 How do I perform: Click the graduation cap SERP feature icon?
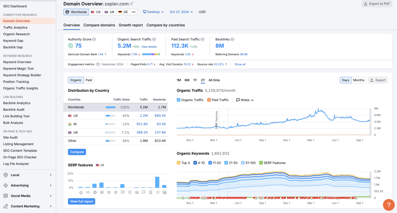[137, 192]
